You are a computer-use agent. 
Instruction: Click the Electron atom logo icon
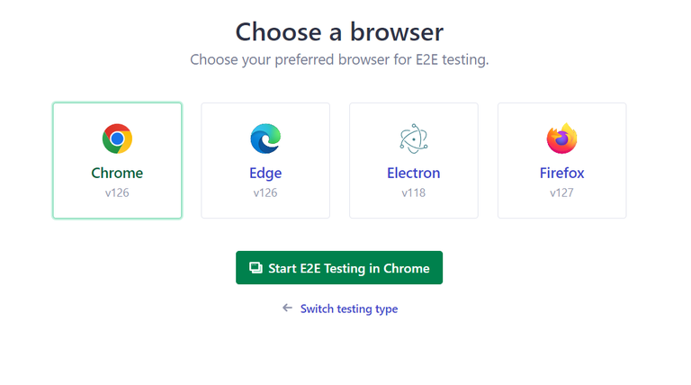(414, 139)
